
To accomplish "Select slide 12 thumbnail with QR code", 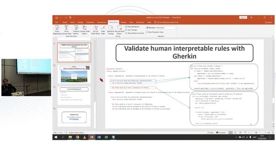I will point(74,74).
